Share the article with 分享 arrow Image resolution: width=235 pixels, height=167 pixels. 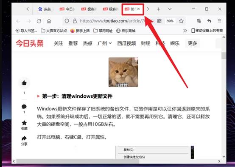(24, 141)
